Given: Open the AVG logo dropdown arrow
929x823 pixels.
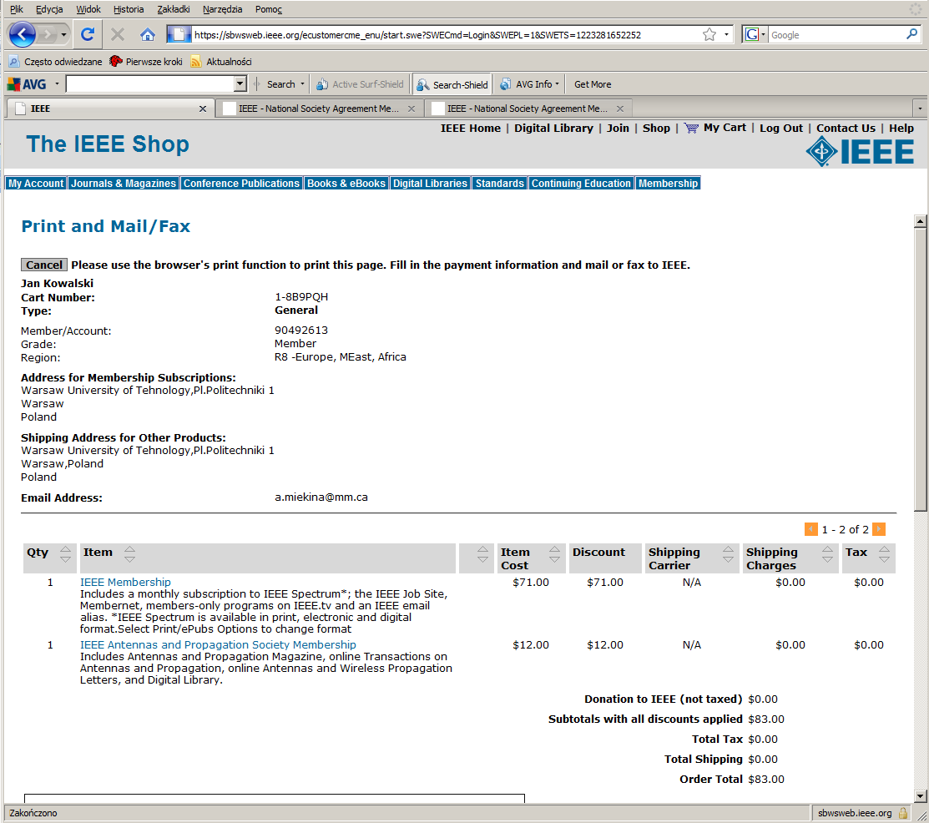Looking at the screenshot, I should click(57, 84).
